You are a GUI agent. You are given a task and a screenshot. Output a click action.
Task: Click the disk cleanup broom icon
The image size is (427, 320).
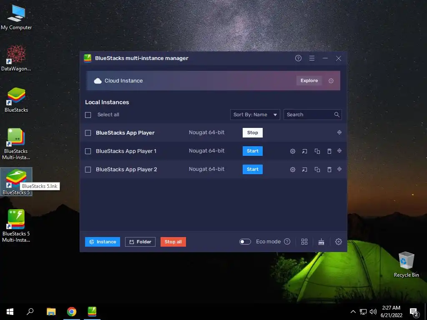click(322, 242)
